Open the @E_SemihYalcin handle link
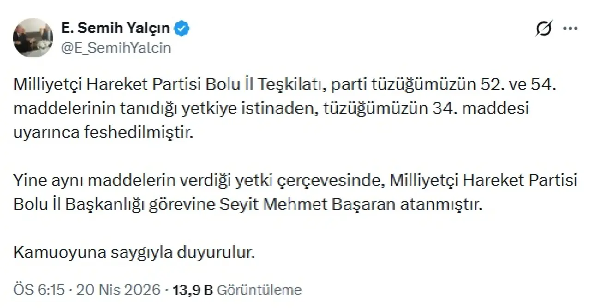 click(x=116, y=47)
